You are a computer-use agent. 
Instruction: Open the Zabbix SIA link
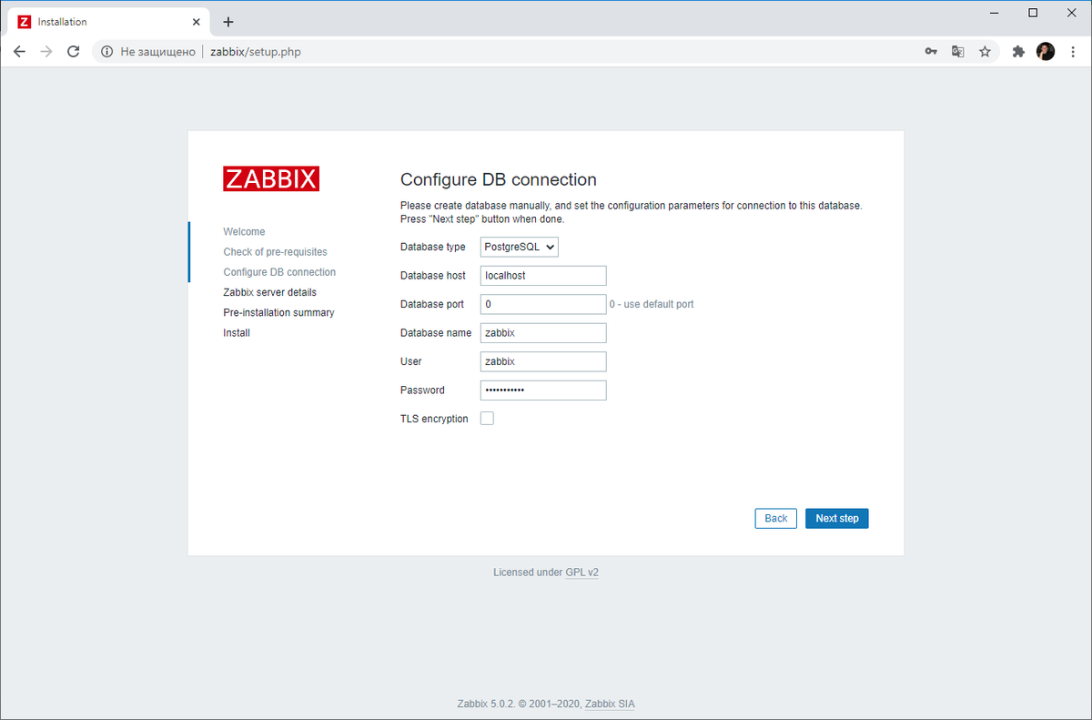click(x=609, y=704)
